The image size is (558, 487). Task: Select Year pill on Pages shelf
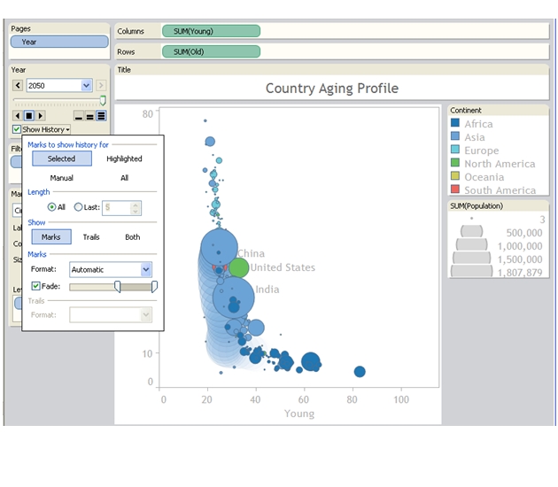(x=59, y=42)
